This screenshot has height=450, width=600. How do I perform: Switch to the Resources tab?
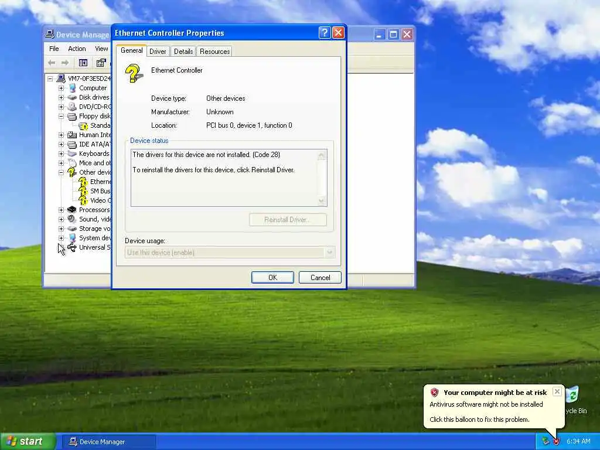(x=214, y=52)
